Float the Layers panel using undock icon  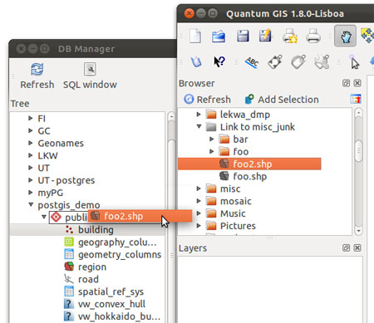[x=346, y=247]
